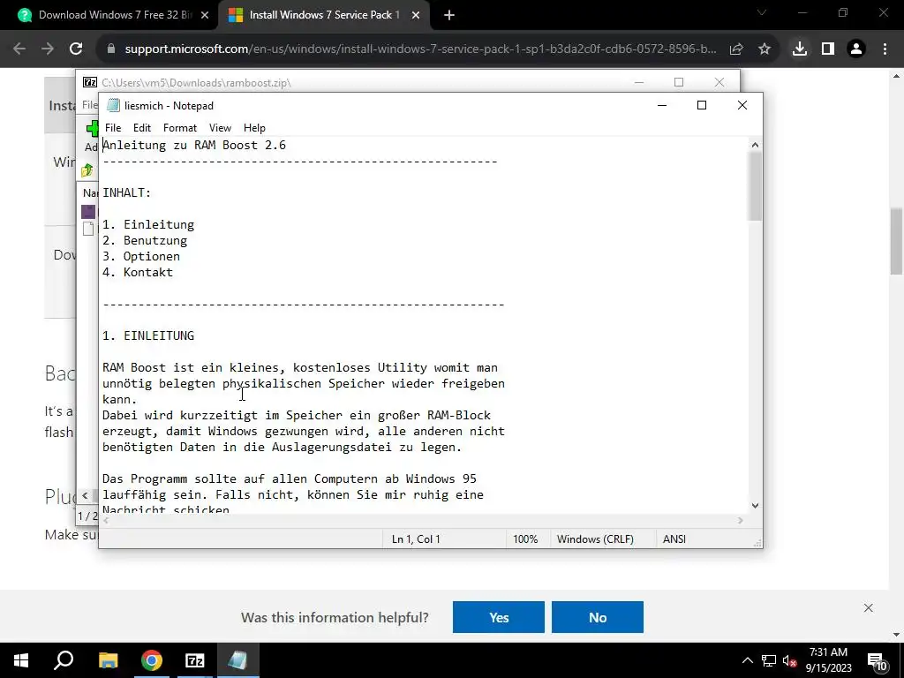The width and height of the screenshot is (904, 678).
Task: Open muted volume tray icon
Action: (x=790, y=660)
